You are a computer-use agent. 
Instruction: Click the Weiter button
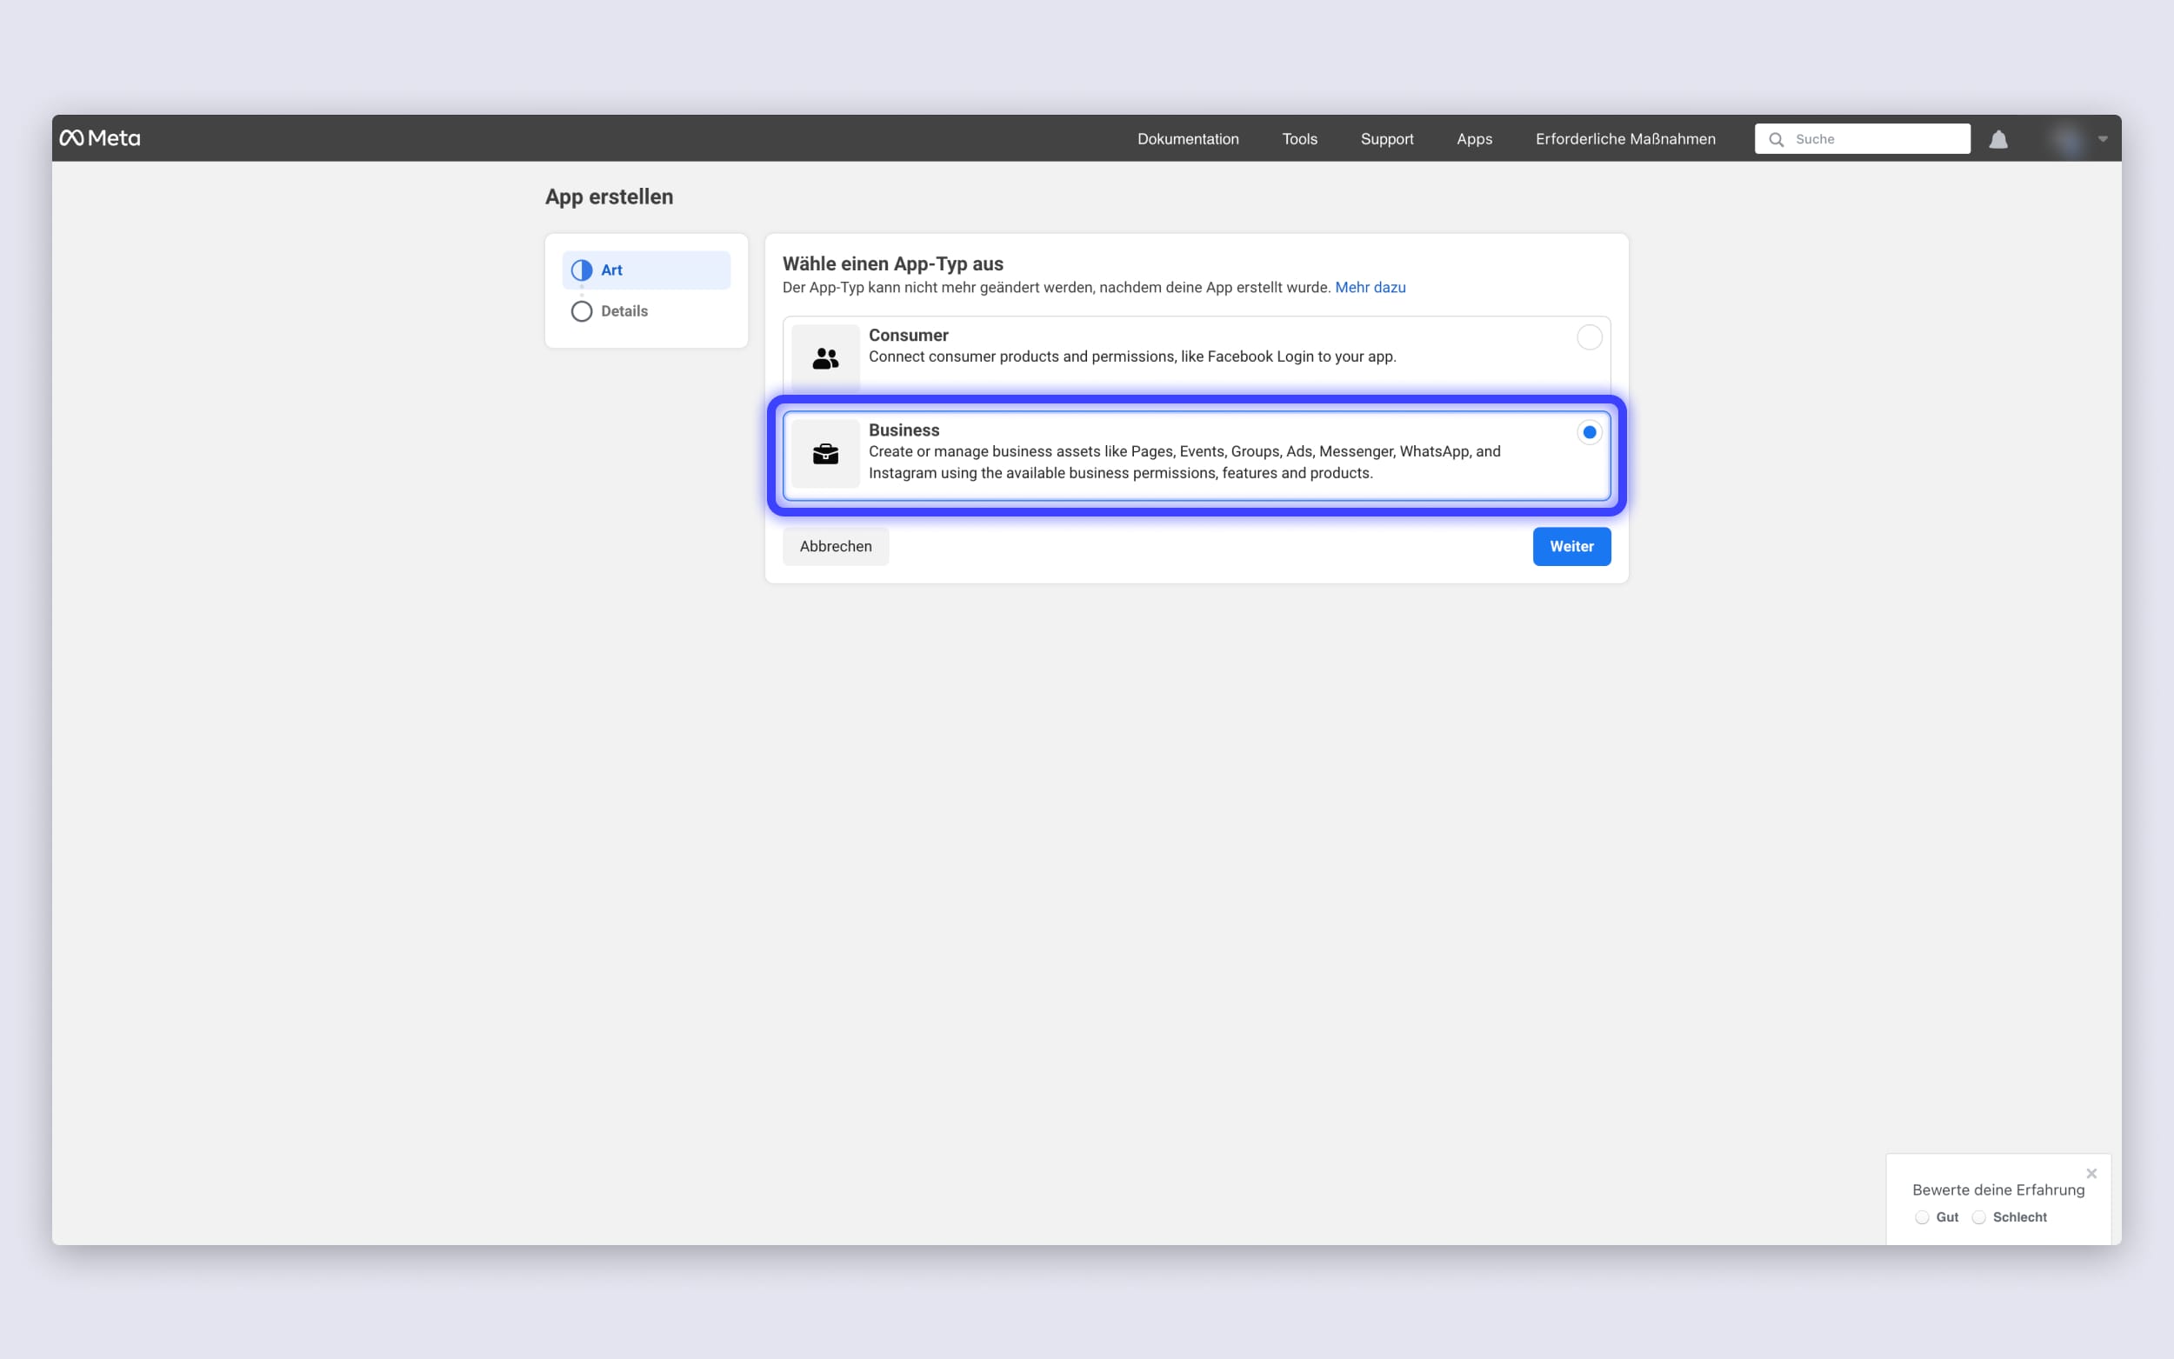(1571, 547)
